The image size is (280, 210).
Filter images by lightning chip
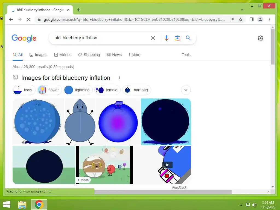pos(78,90)
